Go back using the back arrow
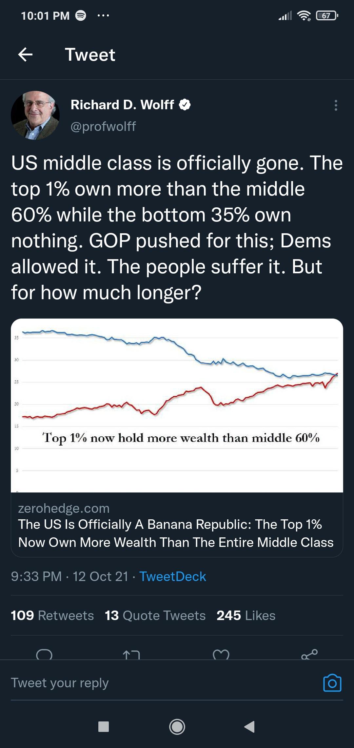 point(26,54)
